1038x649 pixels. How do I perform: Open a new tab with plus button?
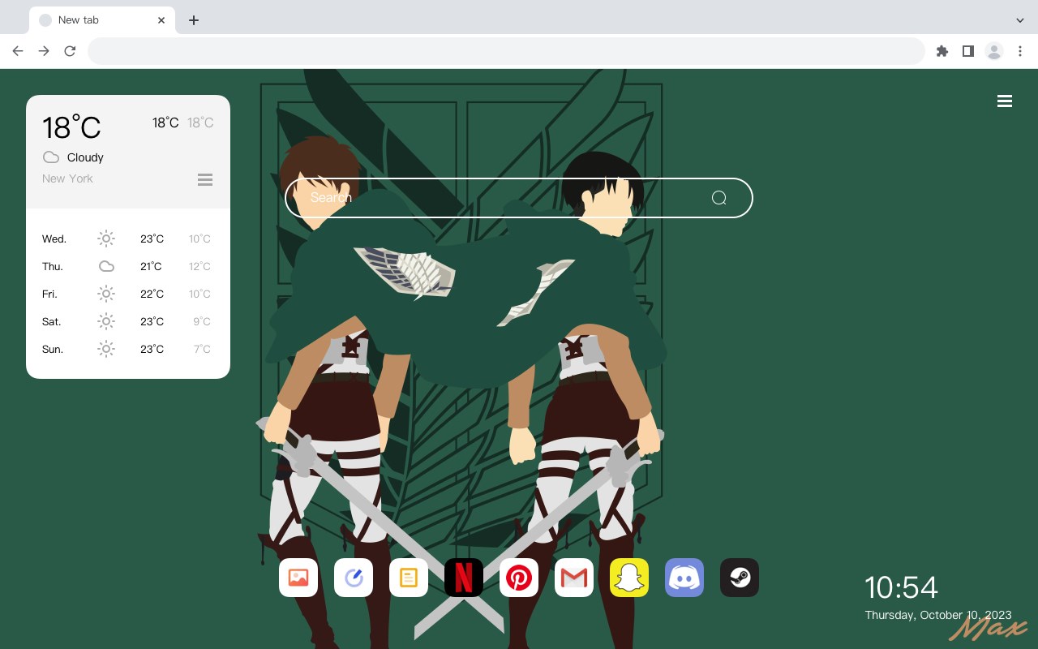[x=194, y=20]
